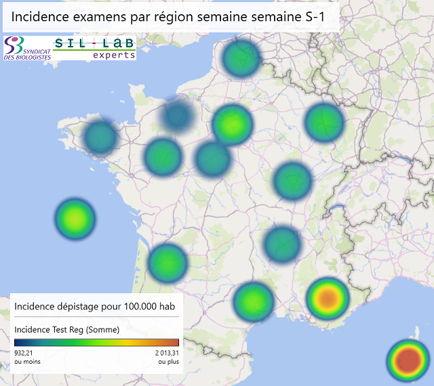The image size is (434, 386).
Task: Select the Grand Est heat spot
Action: (324, 123)
